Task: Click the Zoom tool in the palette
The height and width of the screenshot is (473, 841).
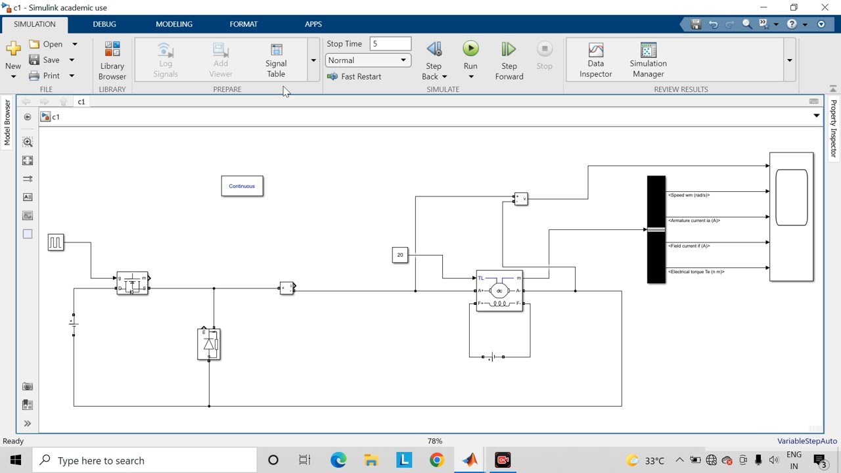Action: pyautogui.click(x=28, y=142)
